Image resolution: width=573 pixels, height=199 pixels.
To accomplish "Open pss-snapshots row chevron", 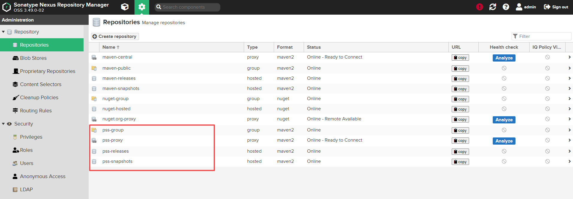I will (569, 161).
